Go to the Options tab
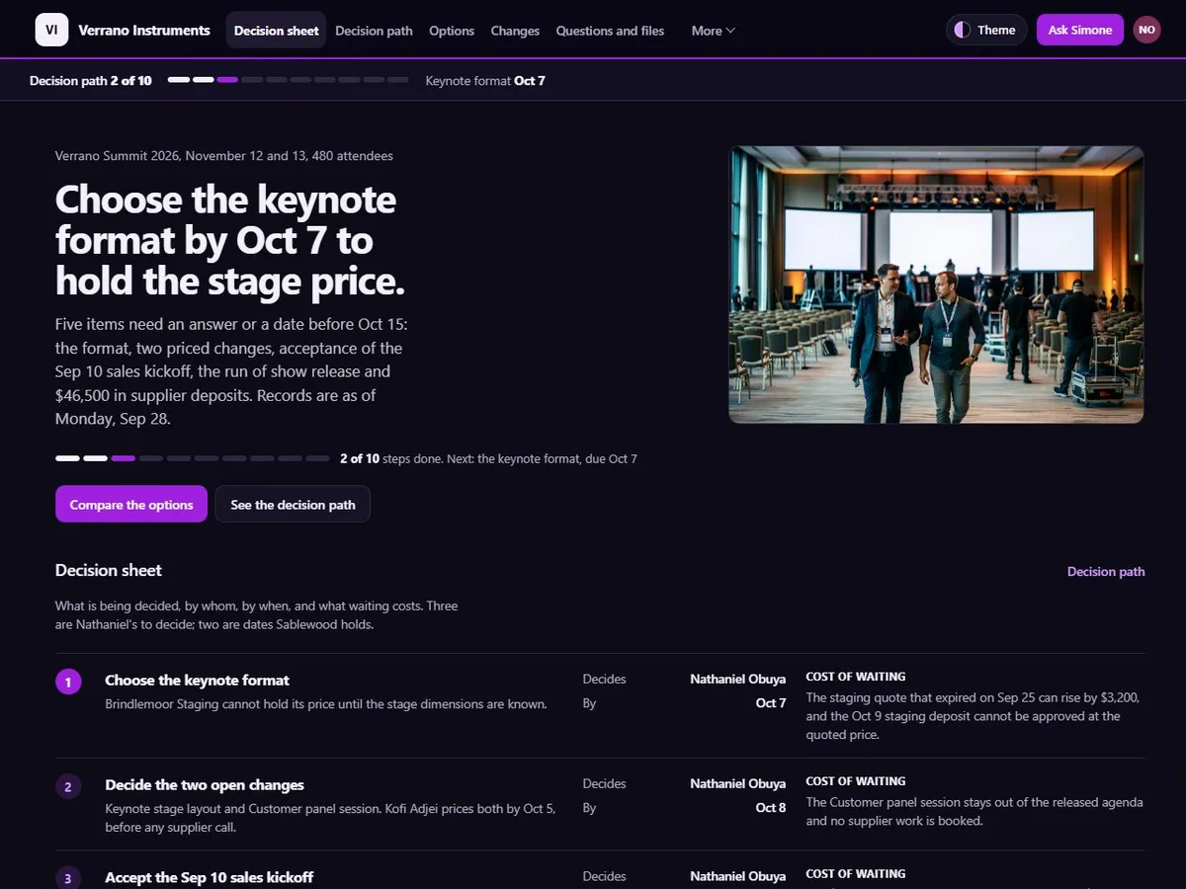Image resolution: width=1186 pixels, height=889 pixels. pyautogui.click(x=452, y=31)
